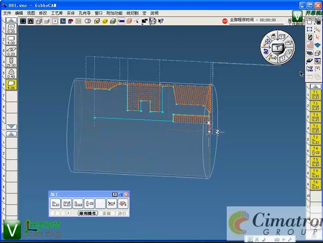
Task: Select T6 operation tile in row 9
Action: 316,184
